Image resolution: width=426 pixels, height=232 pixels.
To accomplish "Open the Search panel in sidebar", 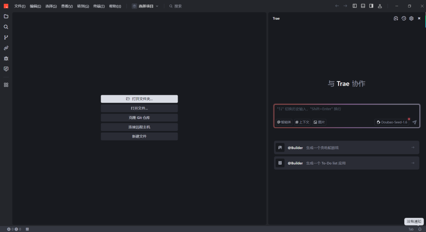I will [6, 27].
